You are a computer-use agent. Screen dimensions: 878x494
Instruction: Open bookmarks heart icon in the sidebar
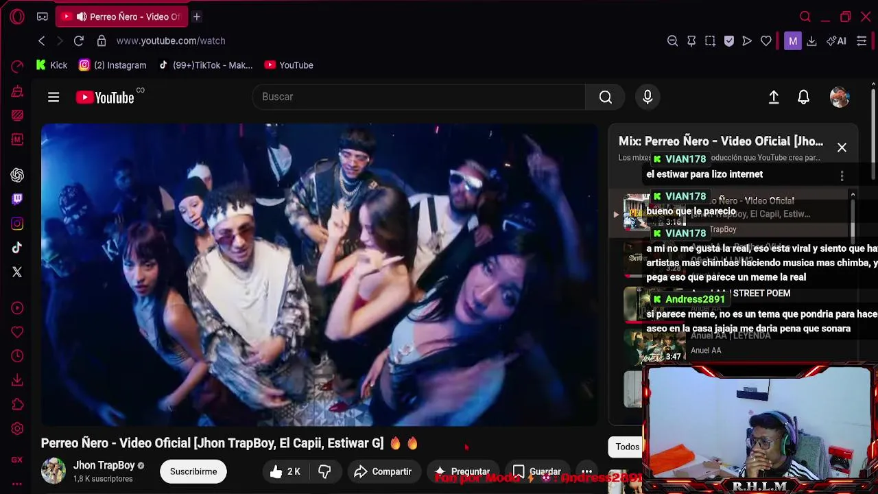[17, 332]
